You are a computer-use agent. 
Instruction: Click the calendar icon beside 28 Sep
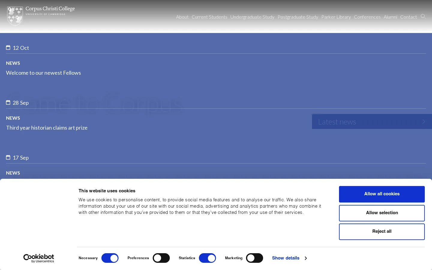tap(8, 103)
